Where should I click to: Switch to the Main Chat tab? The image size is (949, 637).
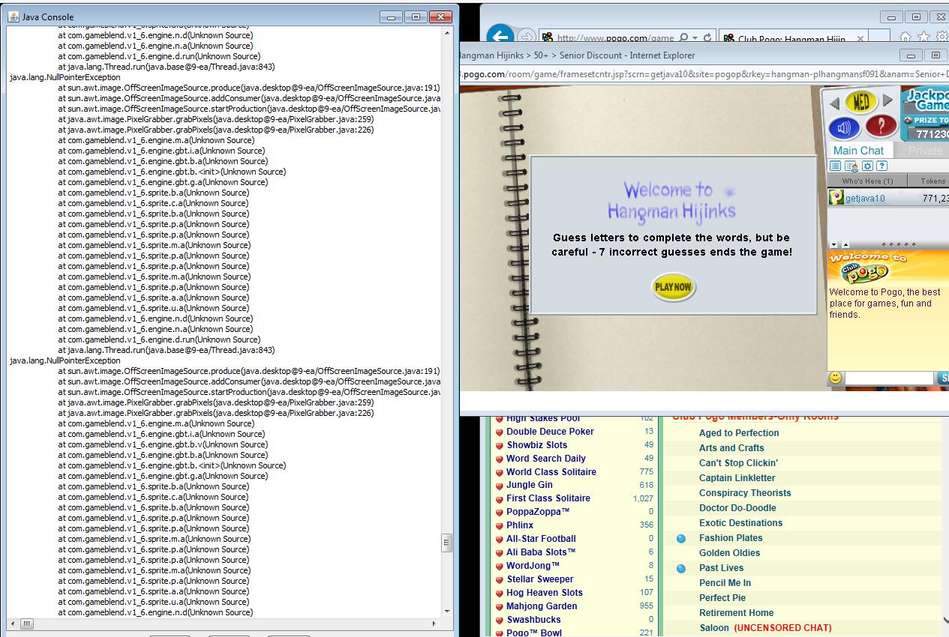pos(858,151)
